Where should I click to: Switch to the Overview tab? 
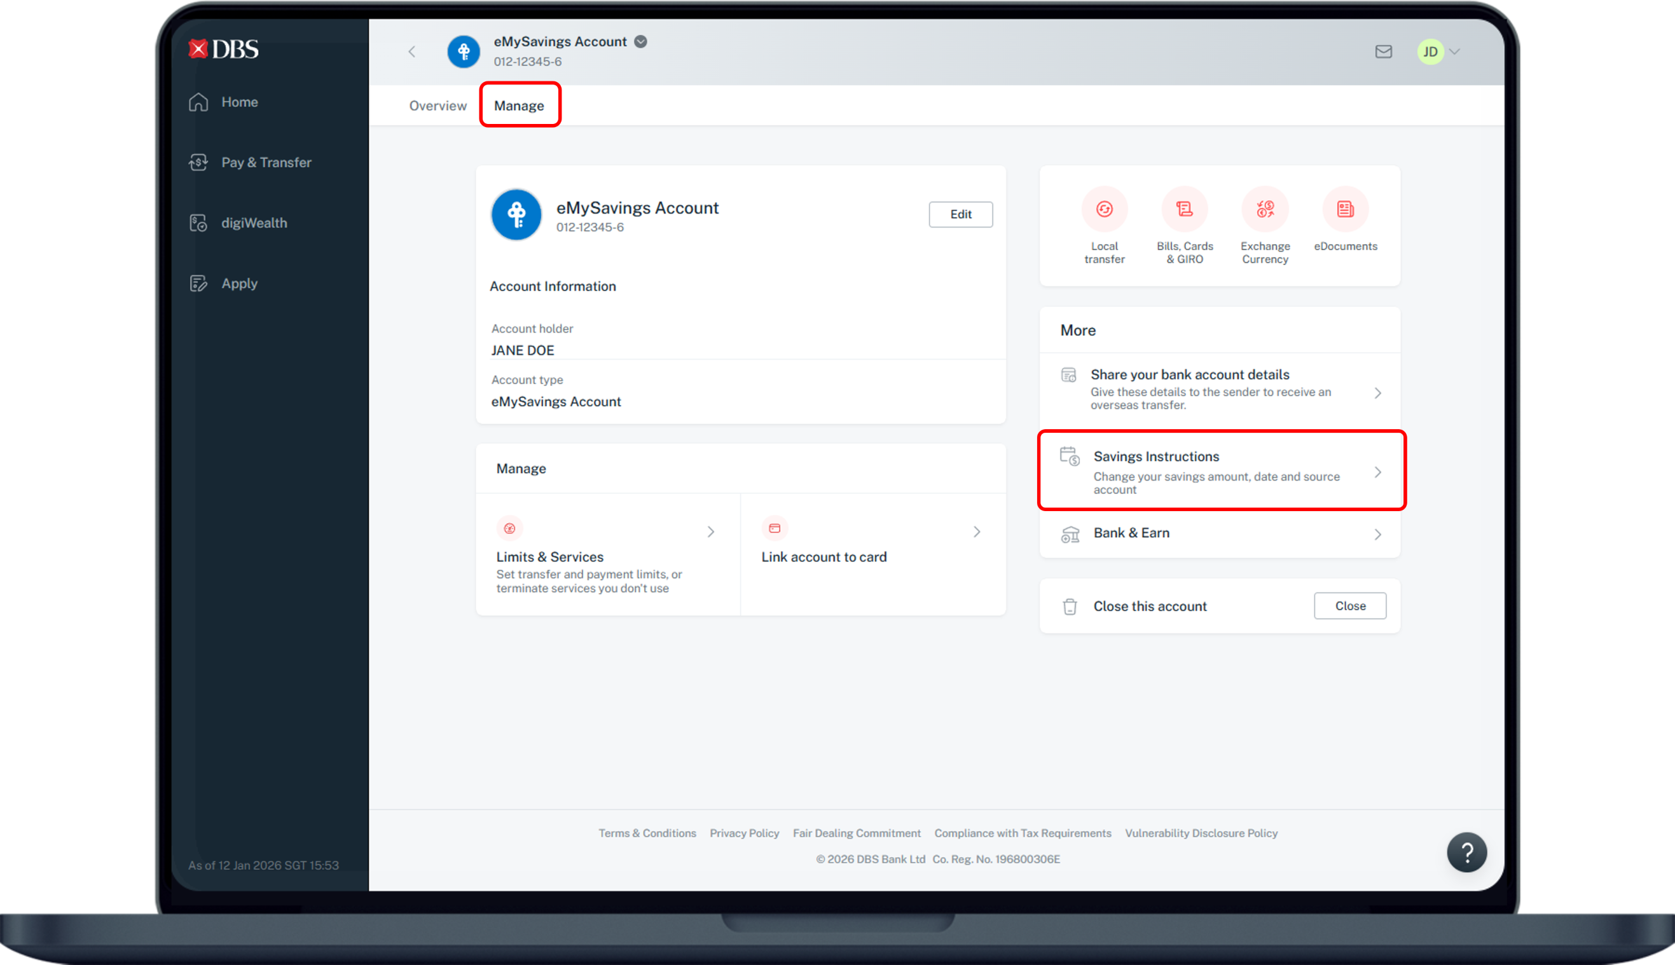438,106
